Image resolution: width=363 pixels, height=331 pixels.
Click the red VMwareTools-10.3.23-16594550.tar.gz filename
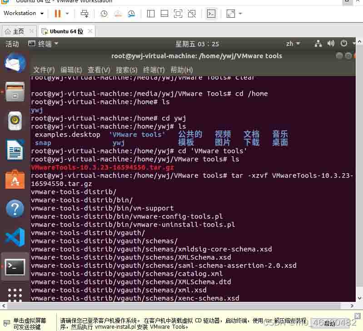(102, 167)
